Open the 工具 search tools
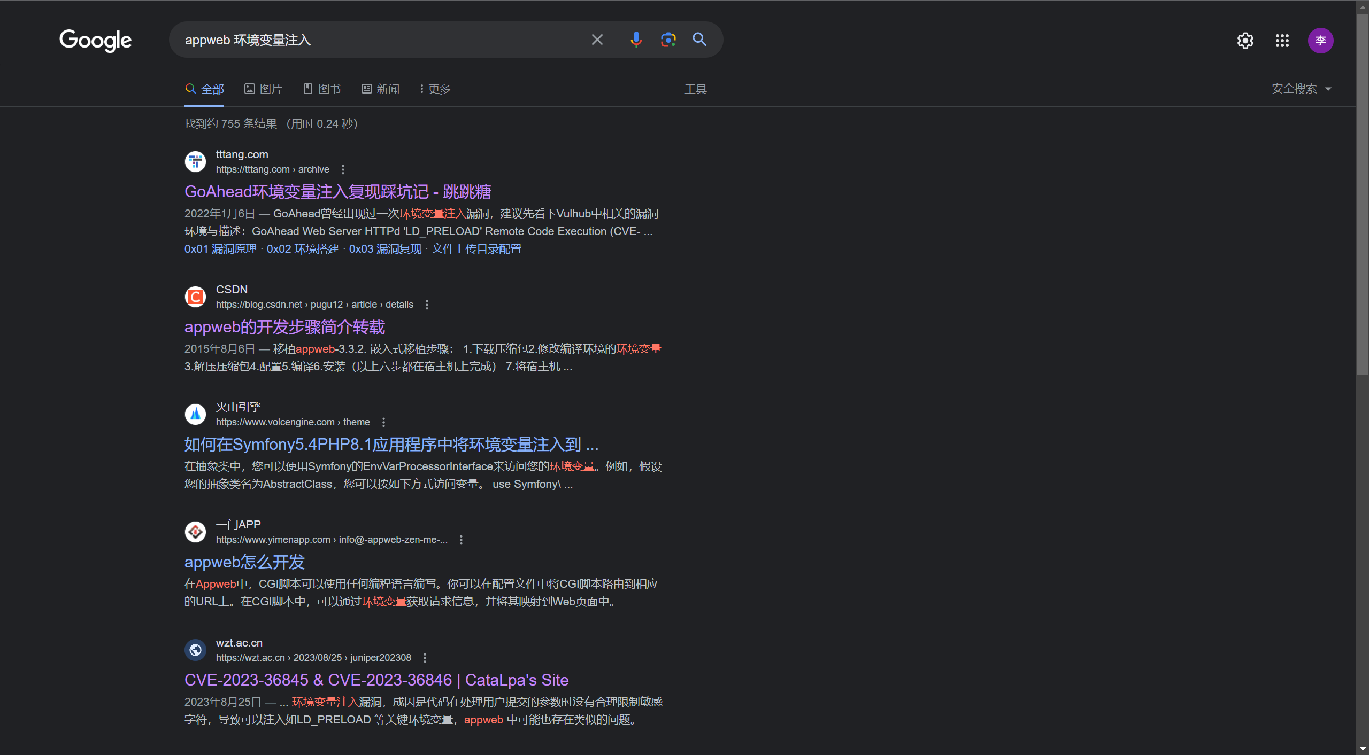1369x755 pixels. point(696,89)
